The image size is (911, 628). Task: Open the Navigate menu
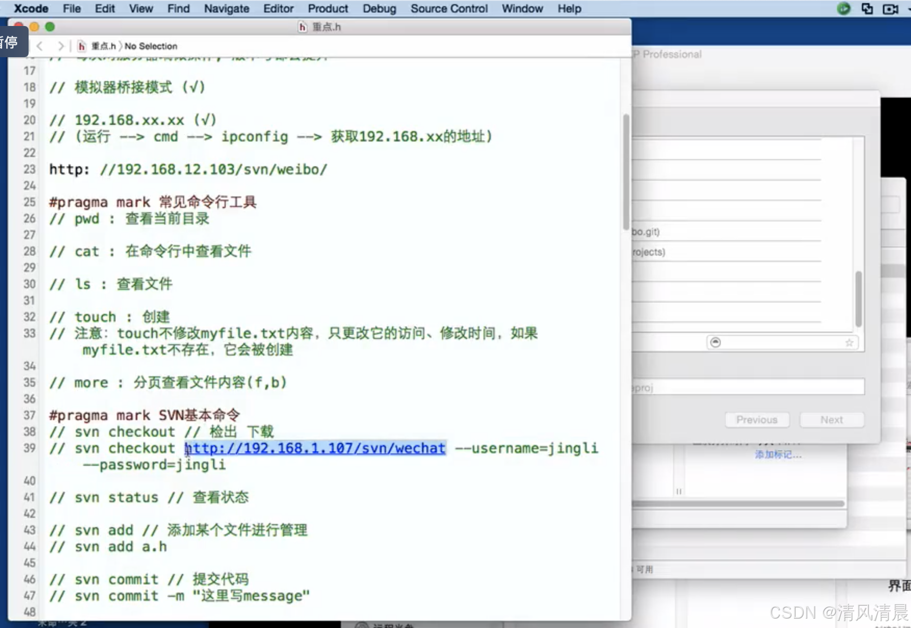tap(227, 8)
